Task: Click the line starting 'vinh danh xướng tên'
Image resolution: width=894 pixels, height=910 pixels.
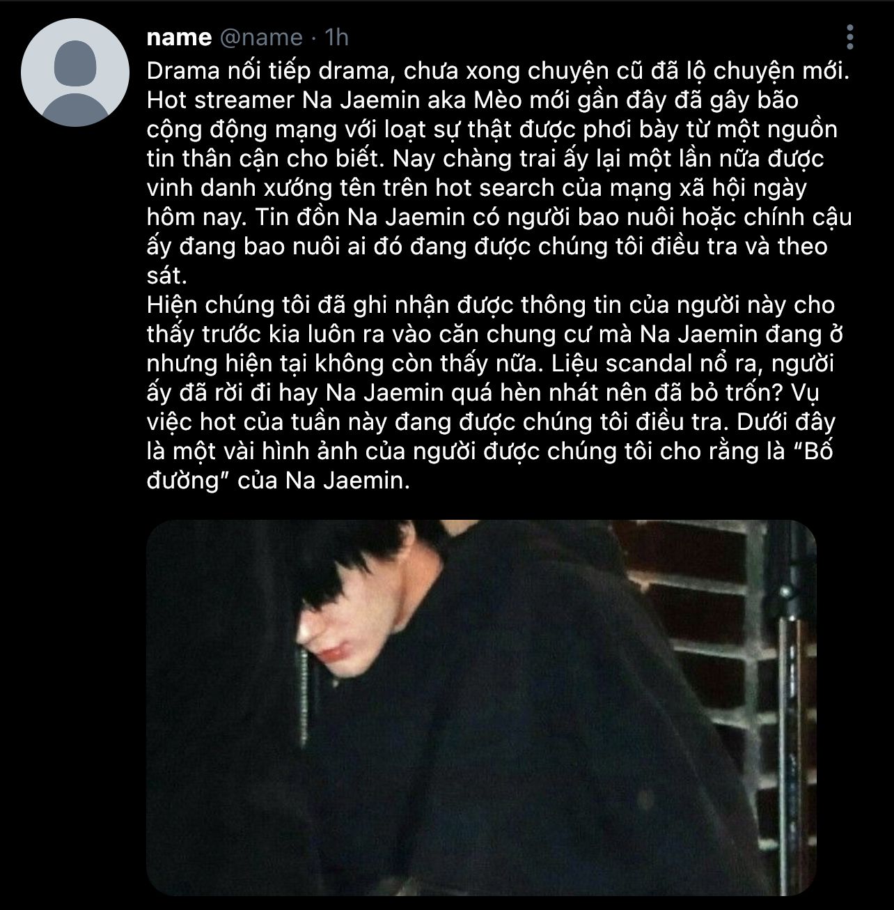Action: click(477, 188)
